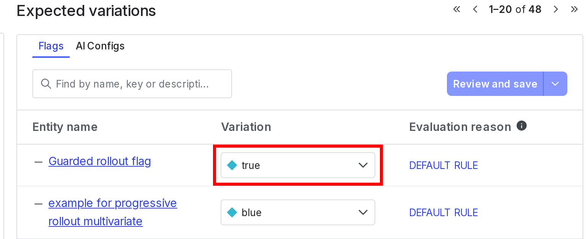The height and width of the screenshot is (239, 586).
Task: Click the teal diamond next to true
Action: coord(232,165)
